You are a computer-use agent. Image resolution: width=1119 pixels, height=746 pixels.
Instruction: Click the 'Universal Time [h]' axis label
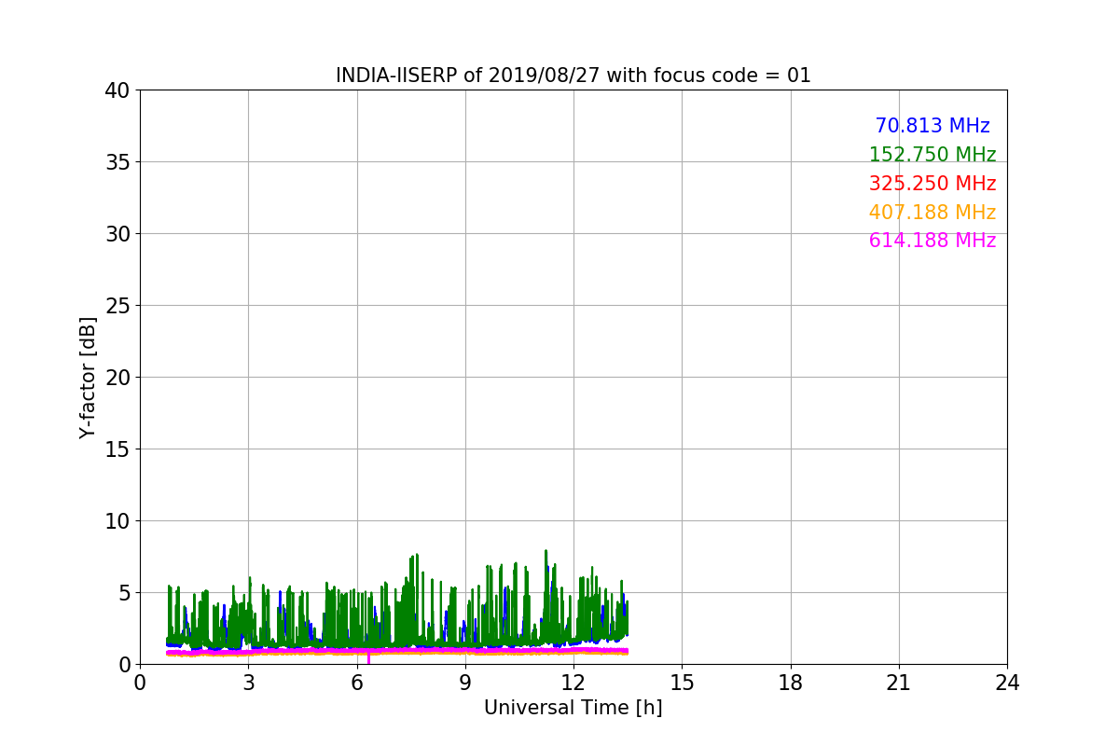click(573, 708)
